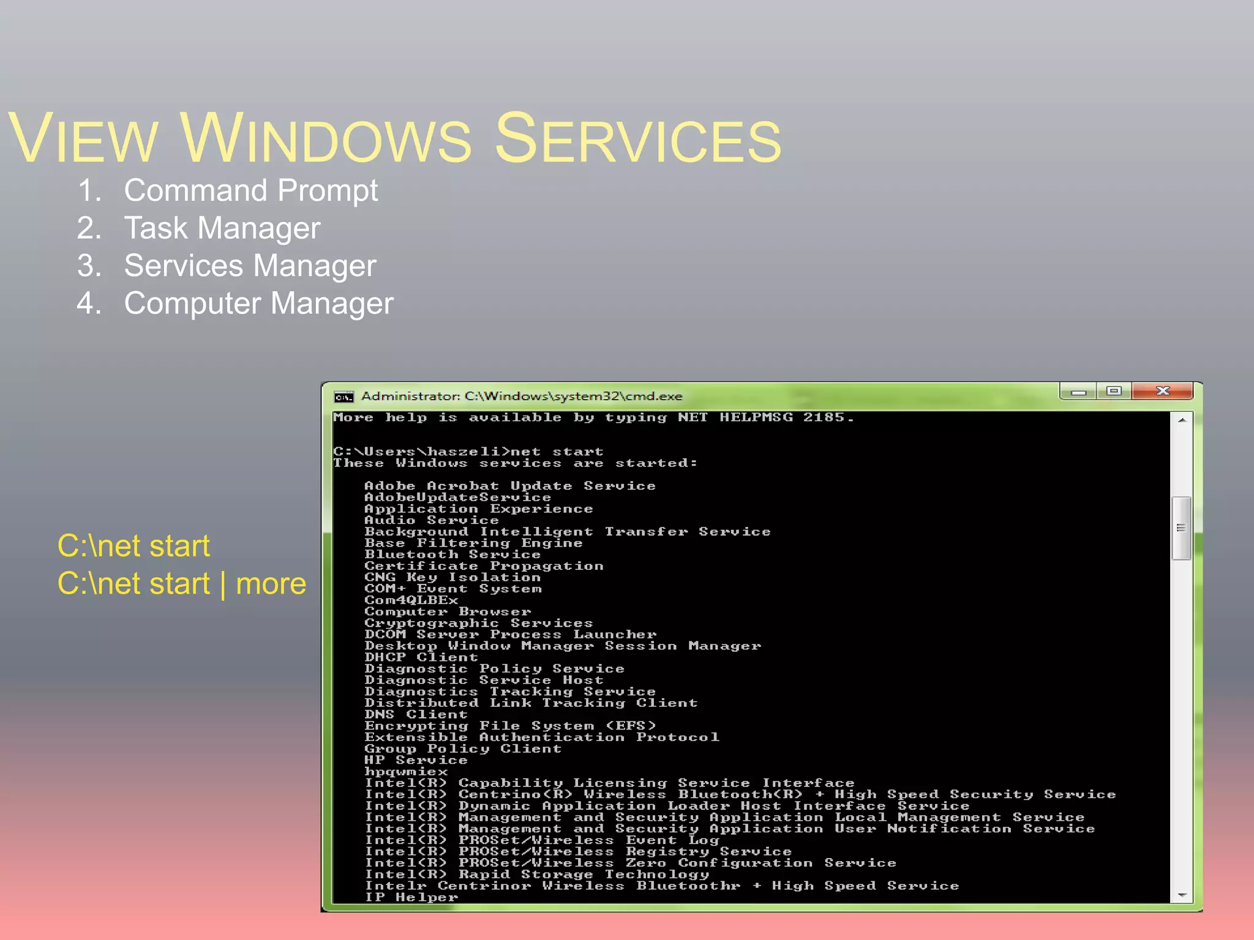This screenshot has height=940, width=1254.
Task: Click the 'Group Policy Client' line
Action: (463, 748)
